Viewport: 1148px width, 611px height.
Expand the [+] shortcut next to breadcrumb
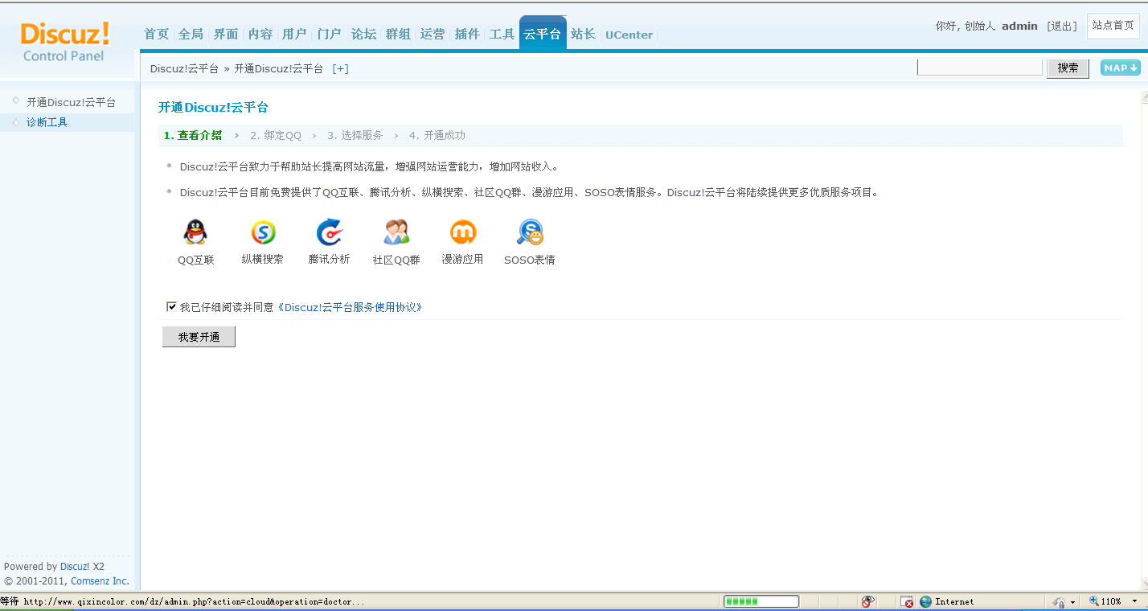pos(340,68)
